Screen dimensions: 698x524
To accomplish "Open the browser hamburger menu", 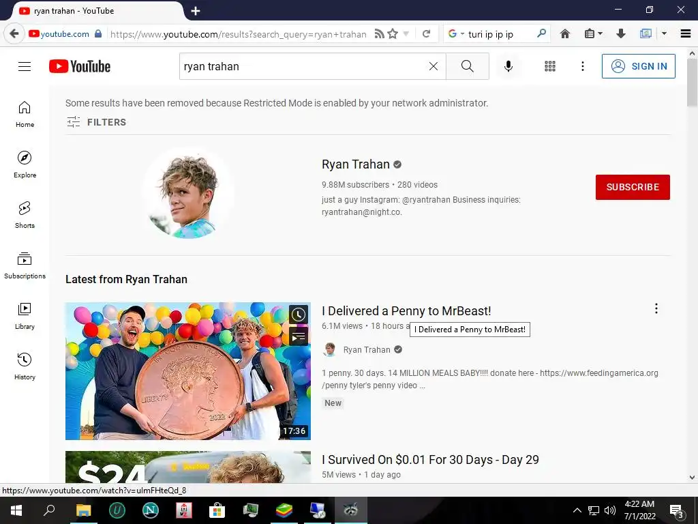I will point(686,34).
